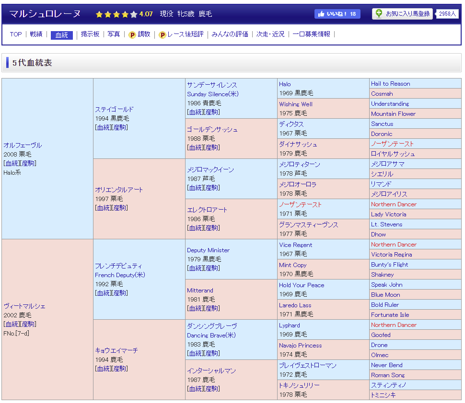Open the Laredo Lass link
This screenshot has width=465, height=403.
pyautogui.click(x=295, y=305)
